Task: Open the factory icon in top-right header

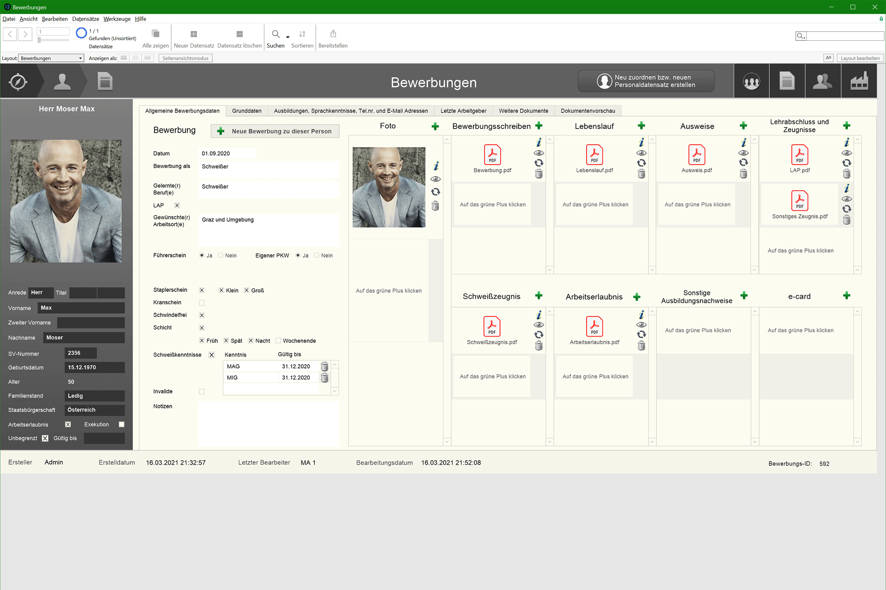Action: (859, 81)
